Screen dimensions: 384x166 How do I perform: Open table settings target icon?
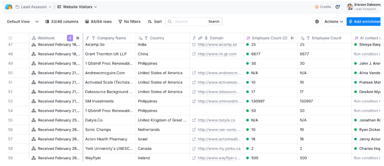click(x=317, y=22)
